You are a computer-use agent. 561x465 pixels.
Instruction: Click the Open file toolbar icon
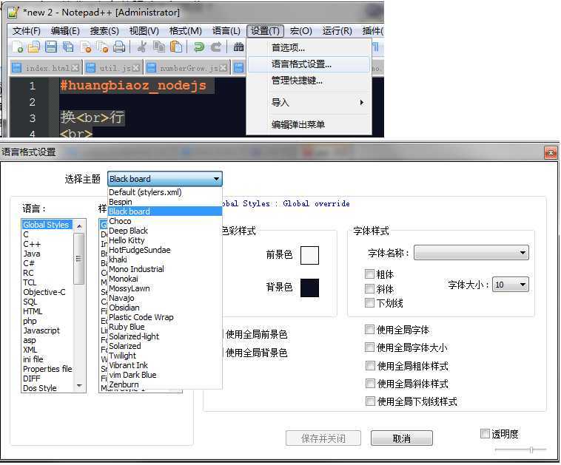pyautogui.click(x=34, y=47)
